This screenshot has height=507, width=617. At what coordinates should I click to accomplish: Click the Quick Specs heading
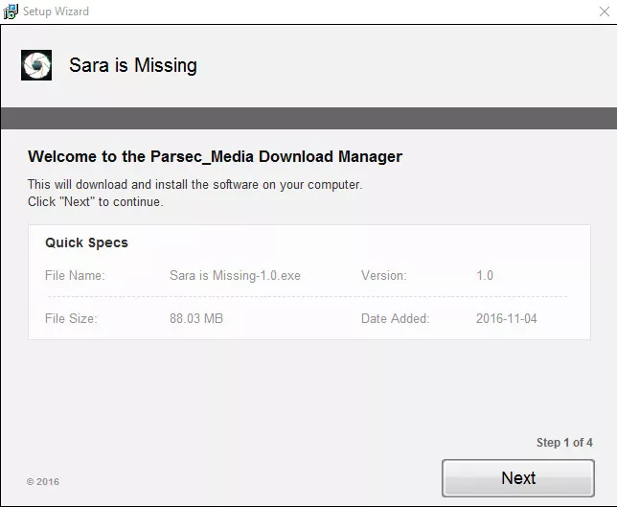pos(86,242)
